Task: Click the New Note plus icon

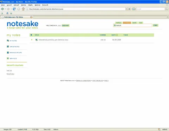Action: click(x=8, y=58)
